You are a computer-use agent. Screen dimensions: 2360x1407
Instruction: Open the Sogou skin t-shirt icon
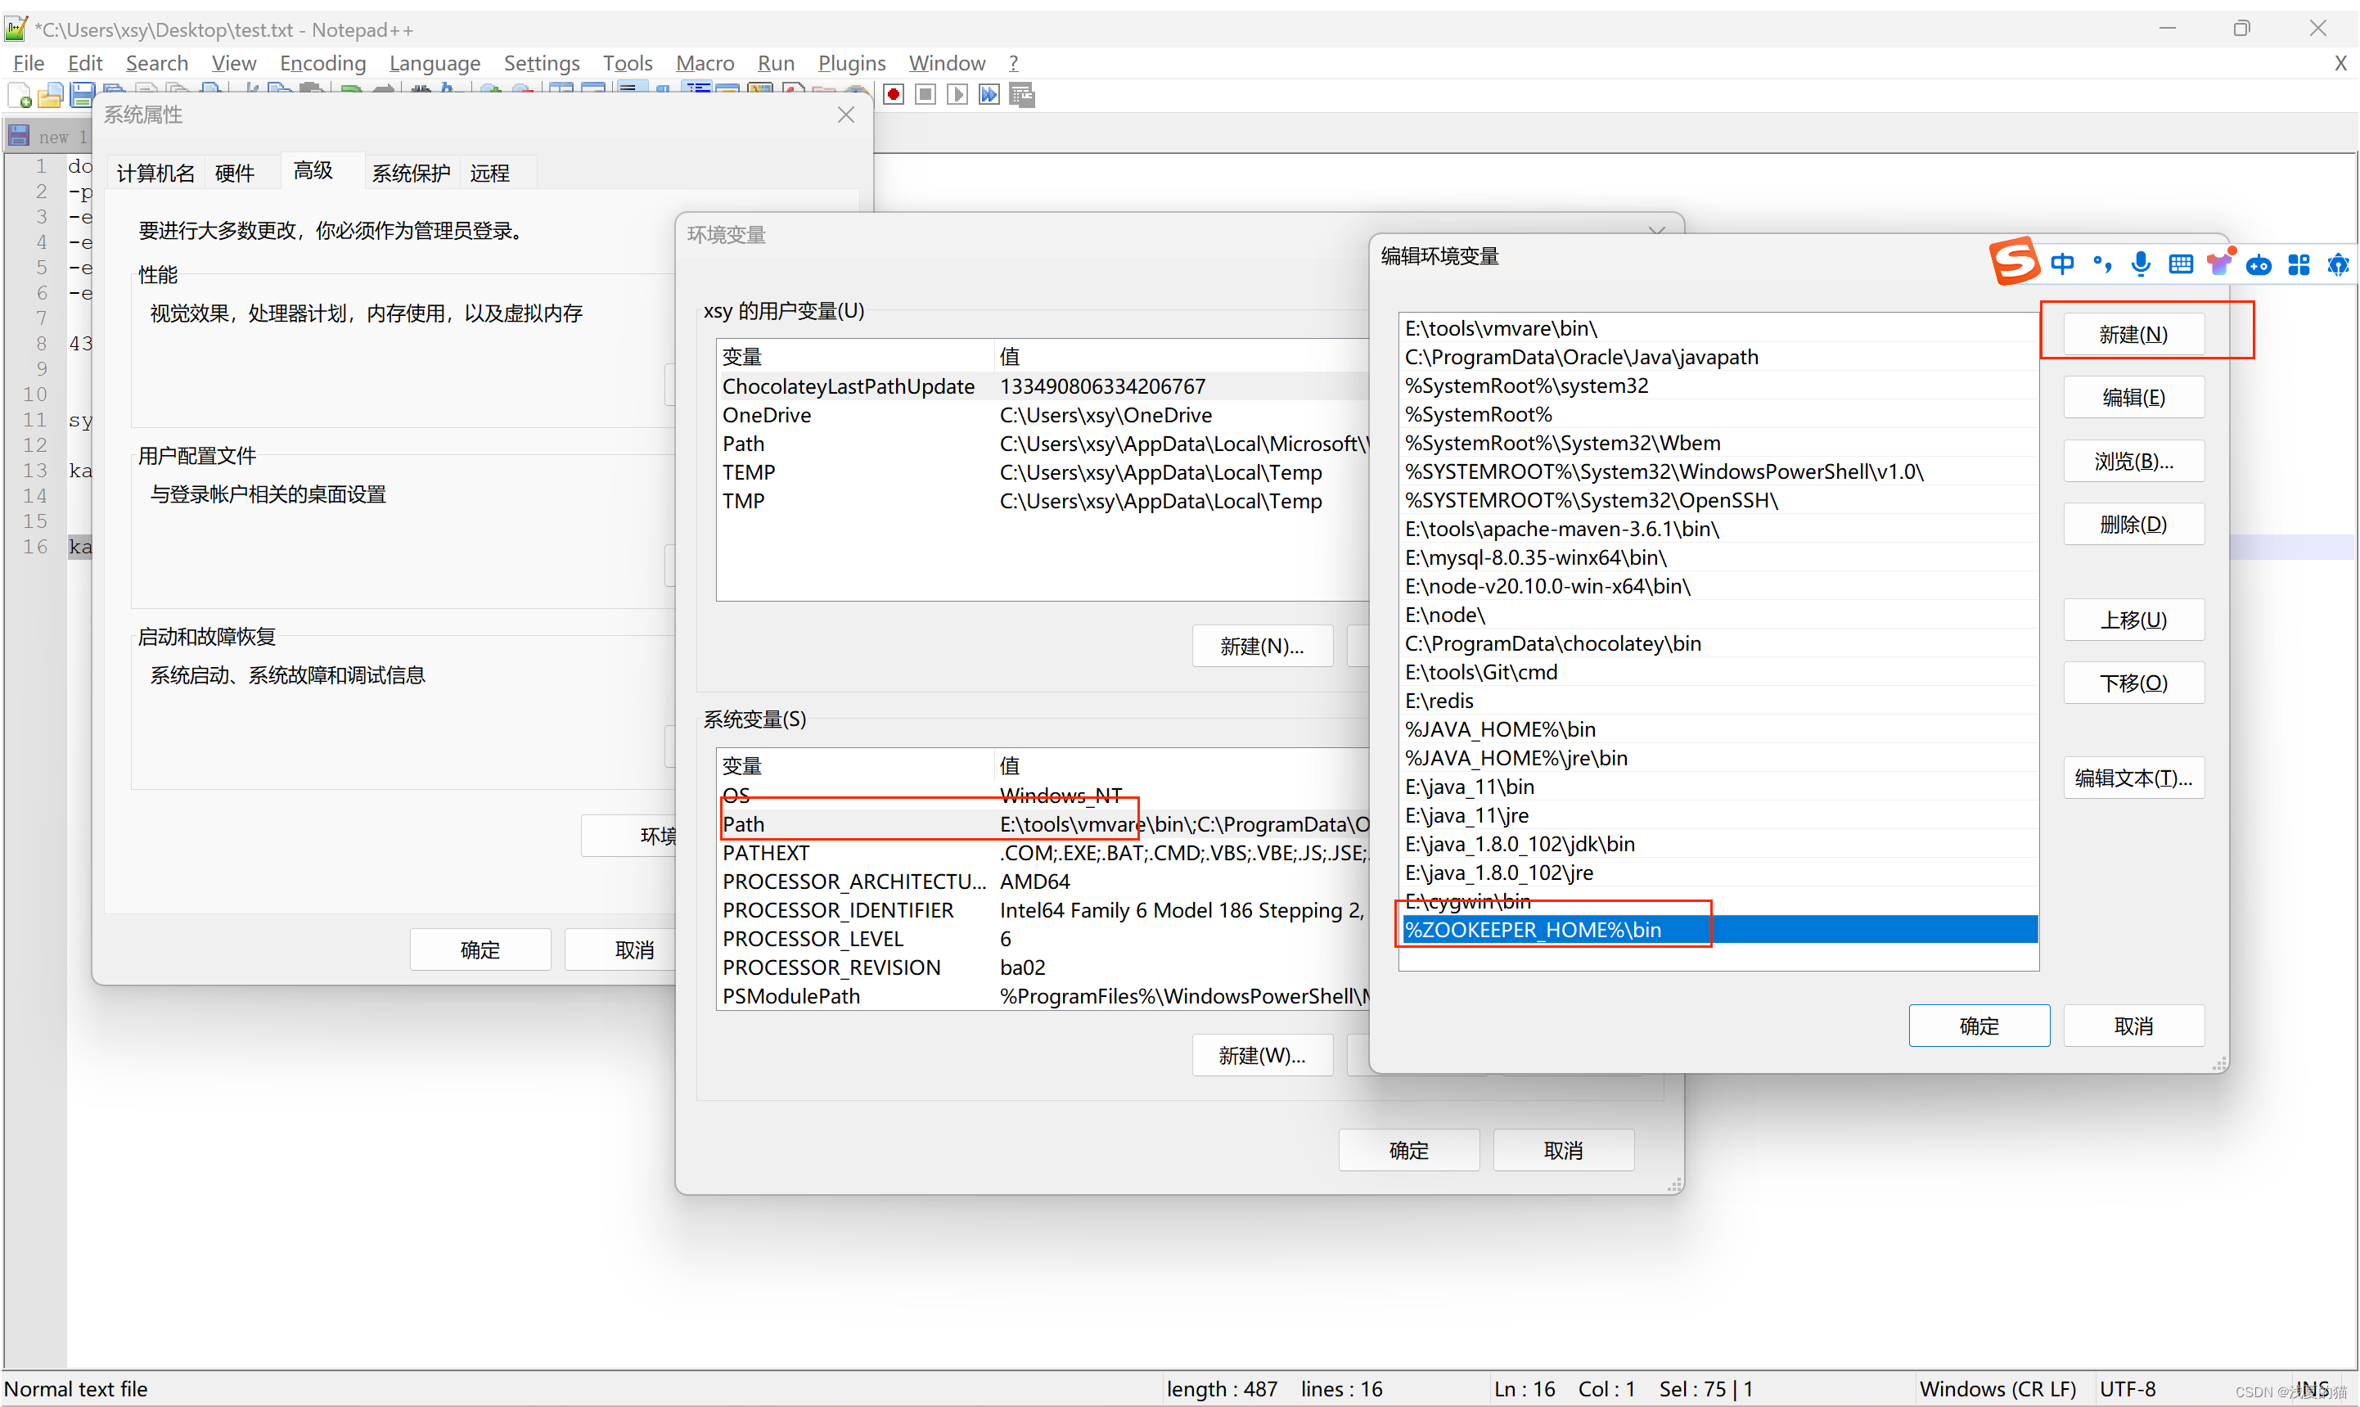pyautogui.click(x=2218, y=264)
